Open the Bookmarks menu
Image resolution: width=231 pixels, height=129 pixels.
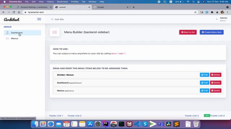tap(62, 2)
